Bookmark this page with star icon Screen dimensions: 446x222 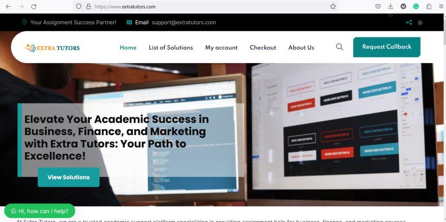333,7
